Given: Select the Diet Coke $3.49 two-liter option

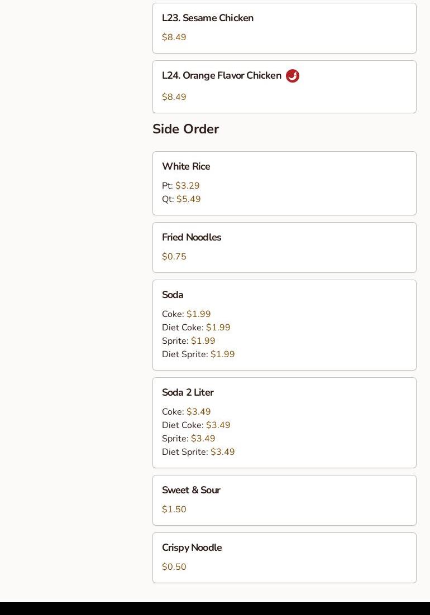Looking at the screenshot, I should tap(218, 425).
